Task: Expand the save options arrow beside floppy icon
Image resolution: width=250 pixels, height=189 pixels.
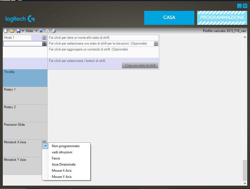Action: pyautogui.click(x=23, y=31)
